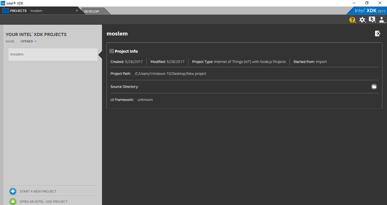Collapse the Project Info section

pos(112,51)
